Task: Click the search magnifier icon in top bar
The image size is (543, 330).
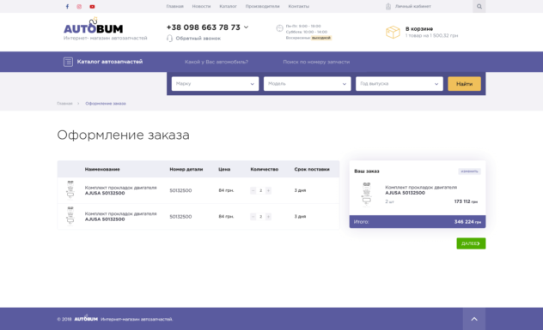Action: 479,6
